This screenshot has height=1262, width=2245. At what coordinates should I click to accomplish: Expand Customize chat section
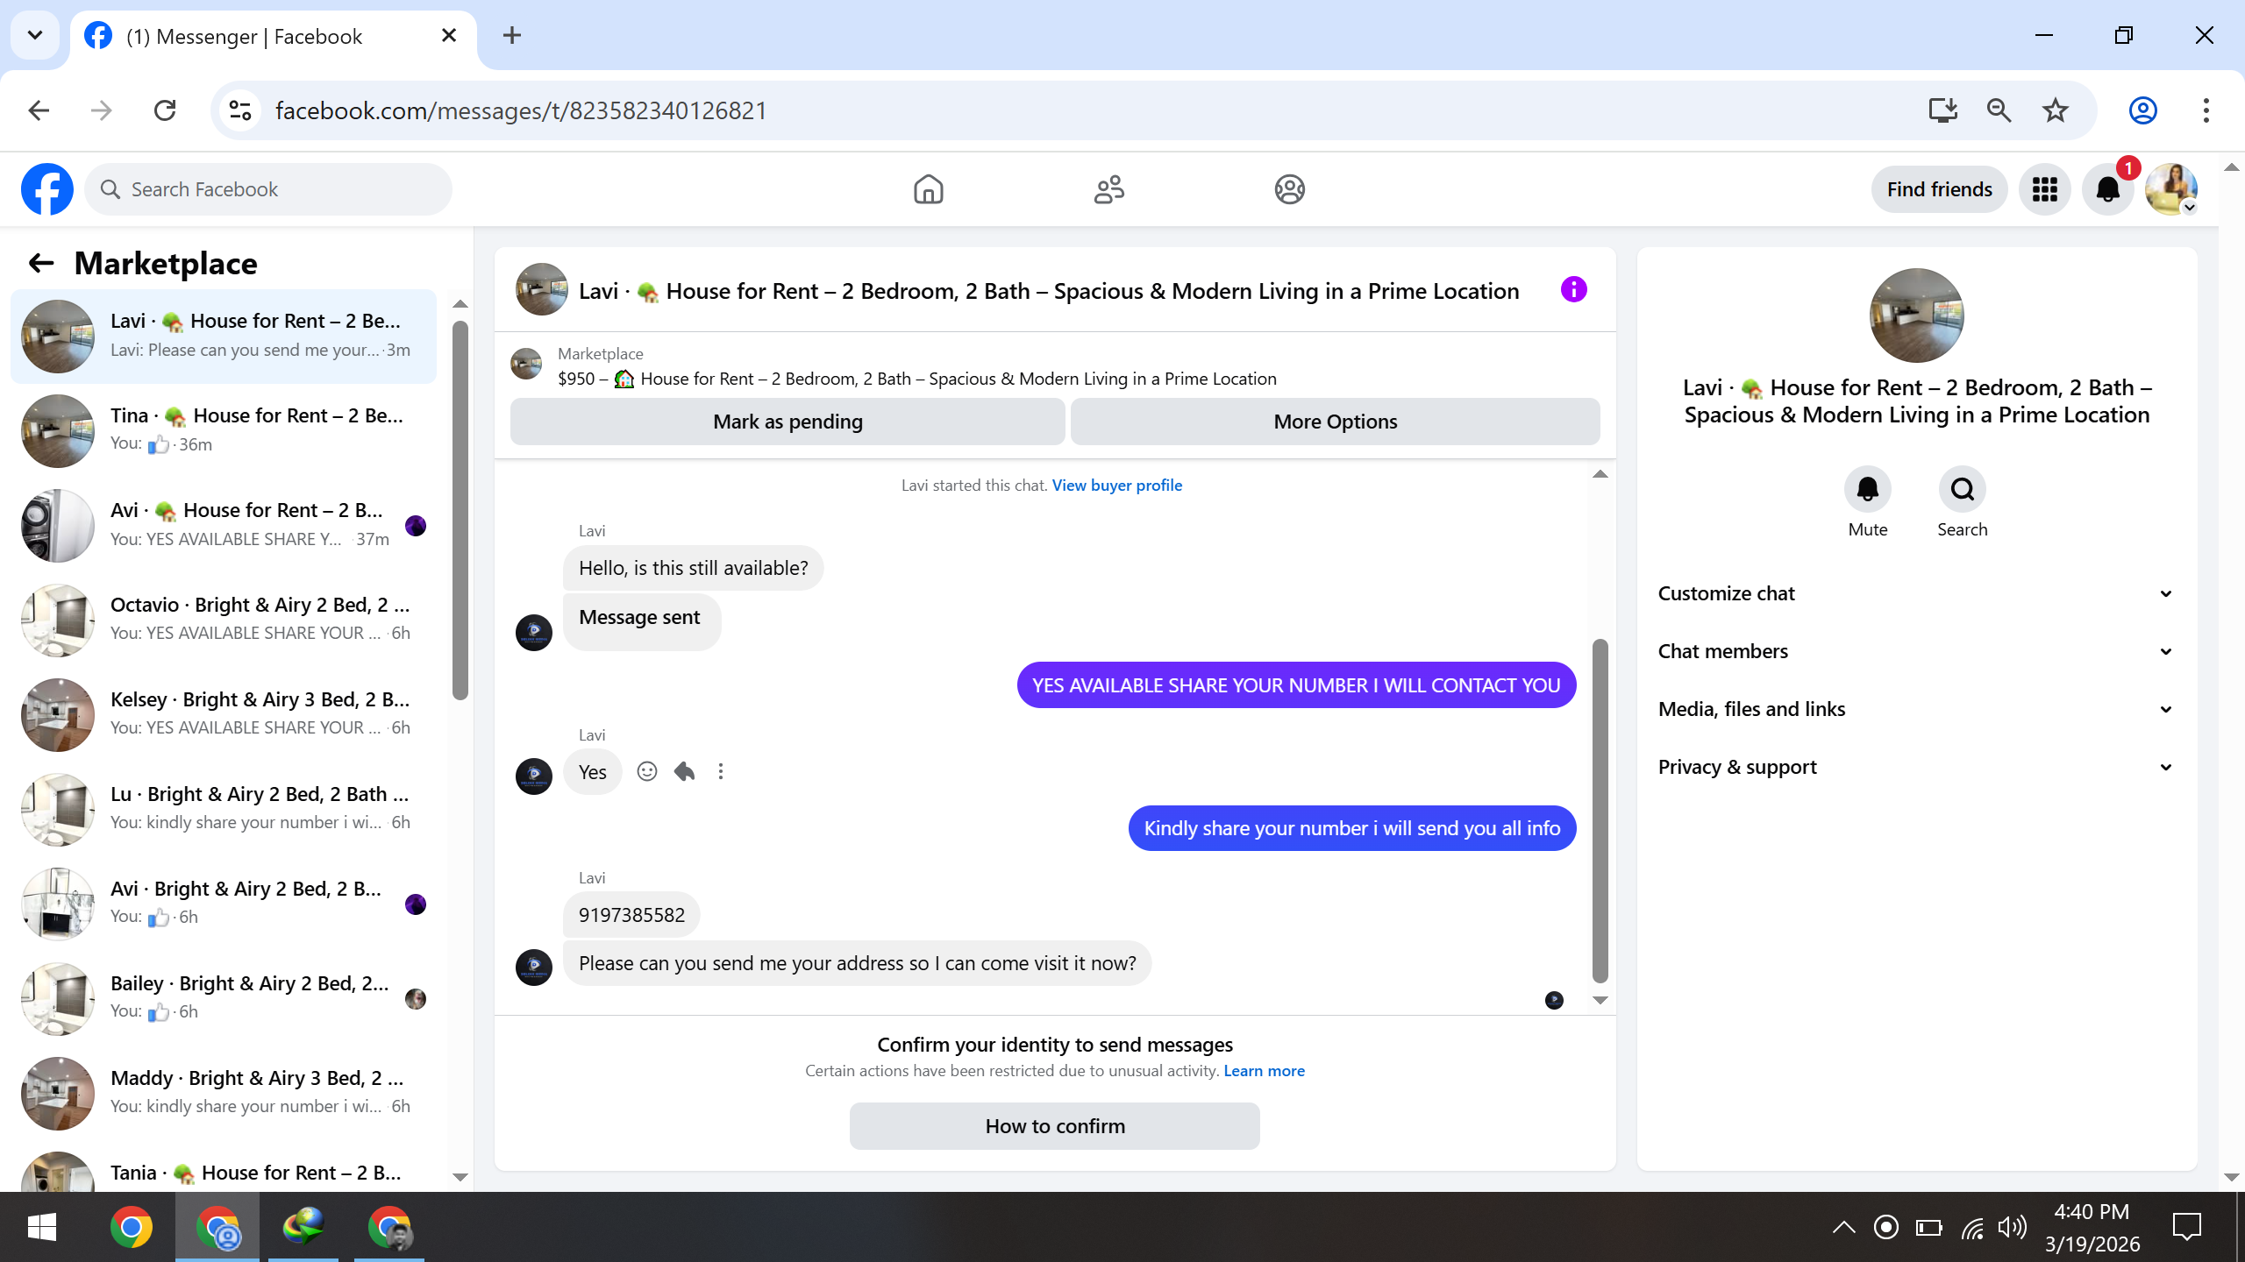pos(1915,593)
